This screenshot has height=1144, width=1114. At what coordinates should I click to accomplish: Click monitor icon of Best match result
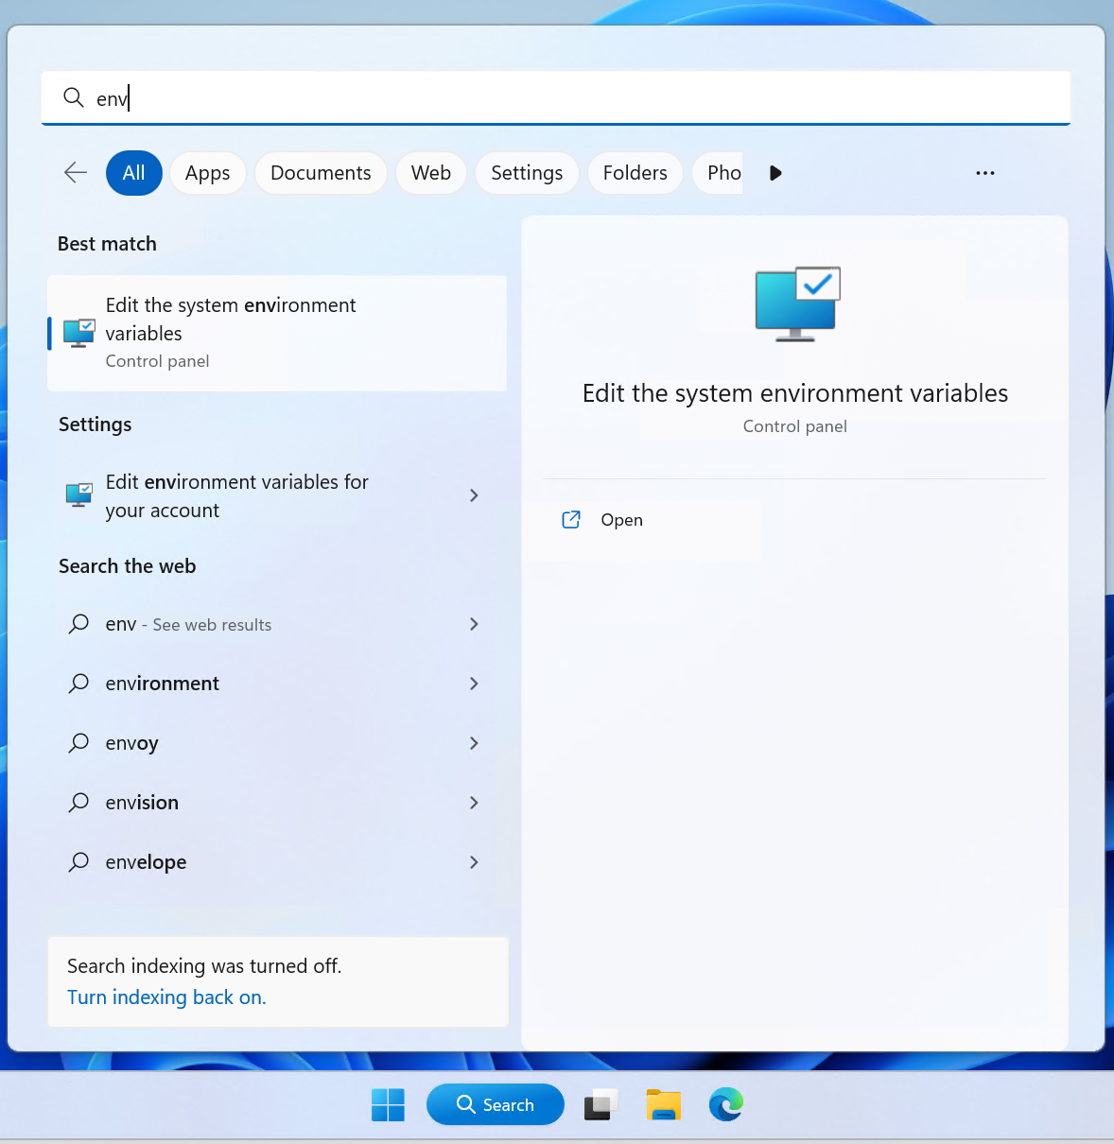pyautogui.click(x=79, y=333)
